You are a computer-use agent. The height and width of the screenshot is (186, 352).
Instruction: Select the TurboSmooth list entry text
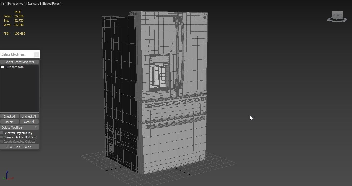point(14,67)
